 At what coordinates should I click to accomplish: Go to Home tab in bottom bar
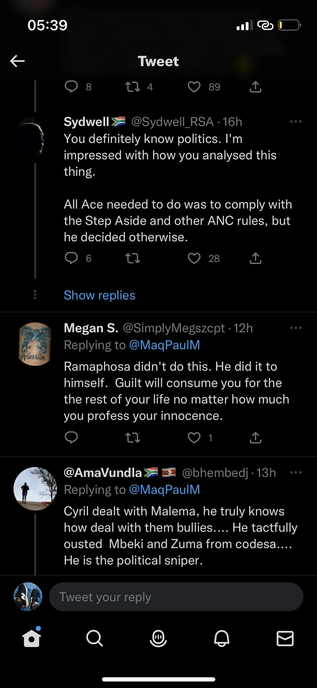[x=32, y=638]
